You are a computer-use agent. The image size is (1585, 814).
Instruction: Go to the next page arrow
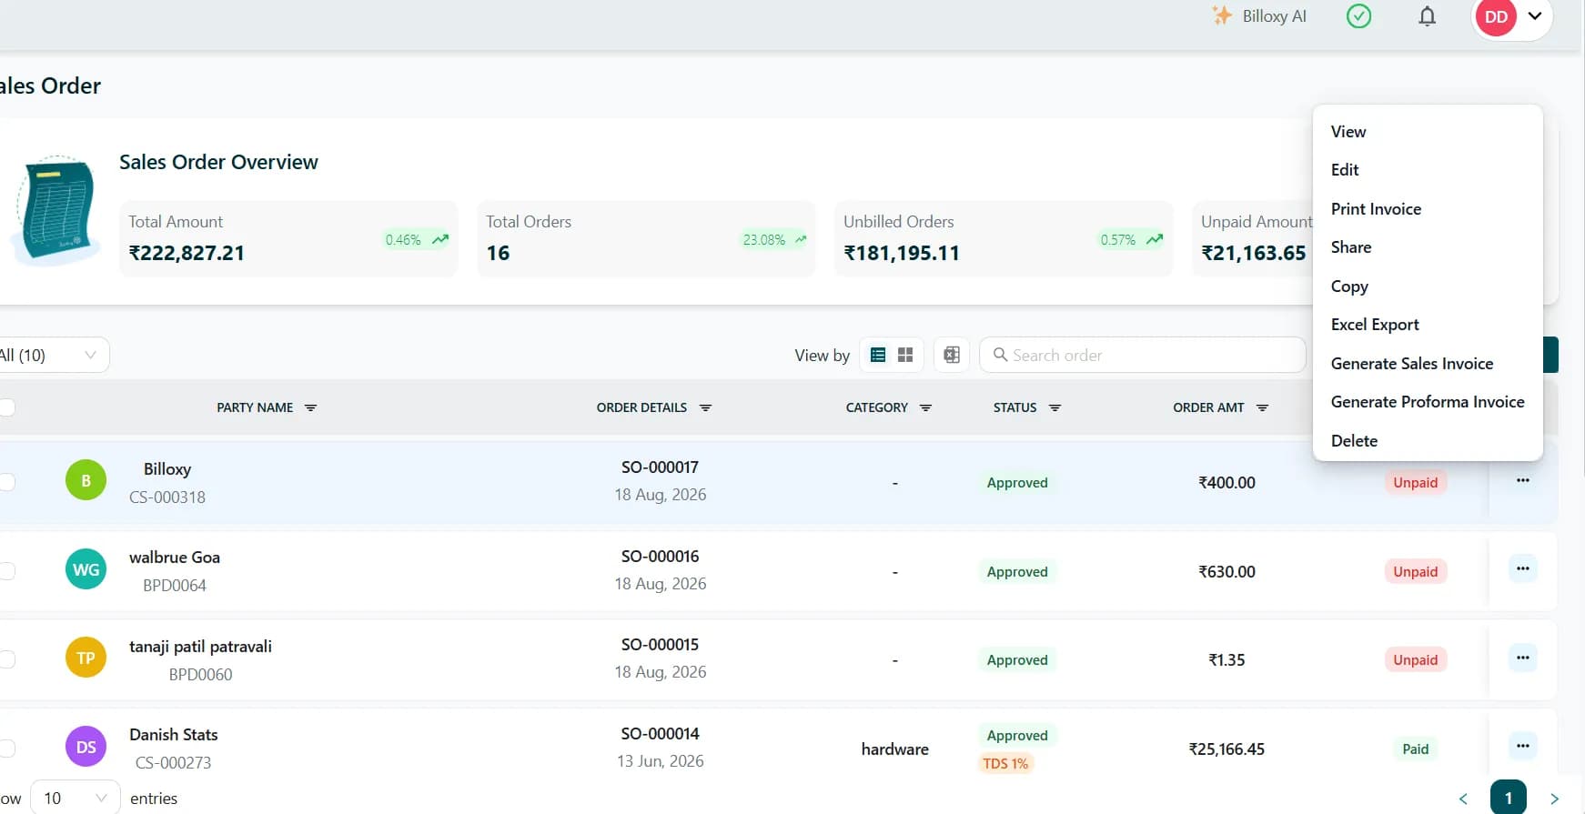coord(1554,799)
